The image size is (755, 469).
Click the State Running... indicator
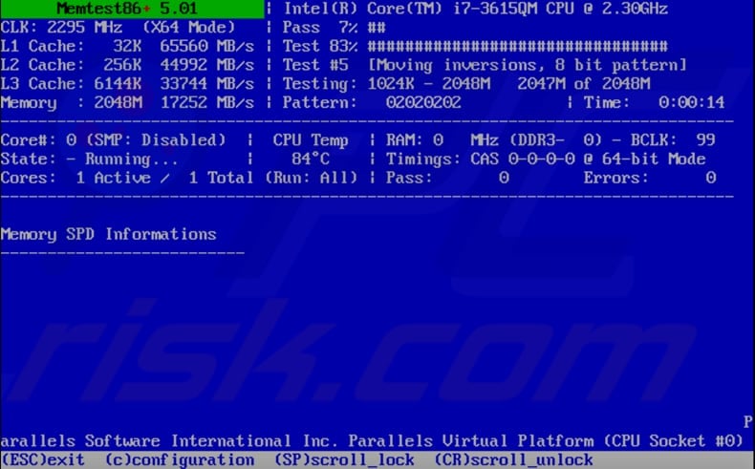(90, 160)
